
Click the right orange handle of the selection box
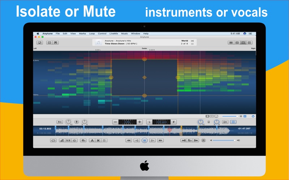[178, 77]
